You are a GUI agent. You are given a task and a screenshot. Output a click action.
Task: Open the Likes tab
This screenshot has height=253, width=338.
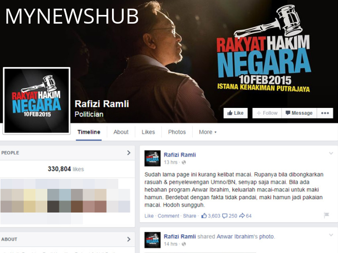click(148, 132)
